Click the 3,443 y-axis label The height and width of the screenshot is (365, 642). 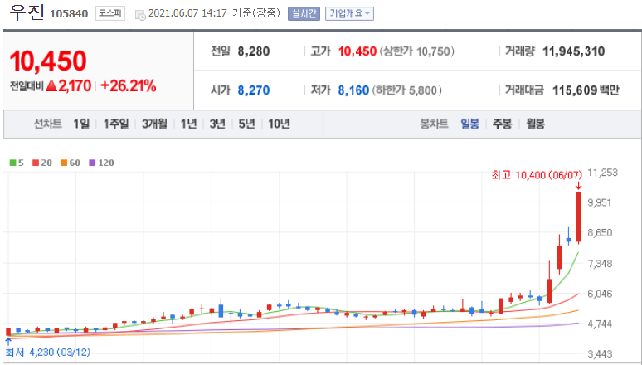pyautogui.click(x=600, y=353)
